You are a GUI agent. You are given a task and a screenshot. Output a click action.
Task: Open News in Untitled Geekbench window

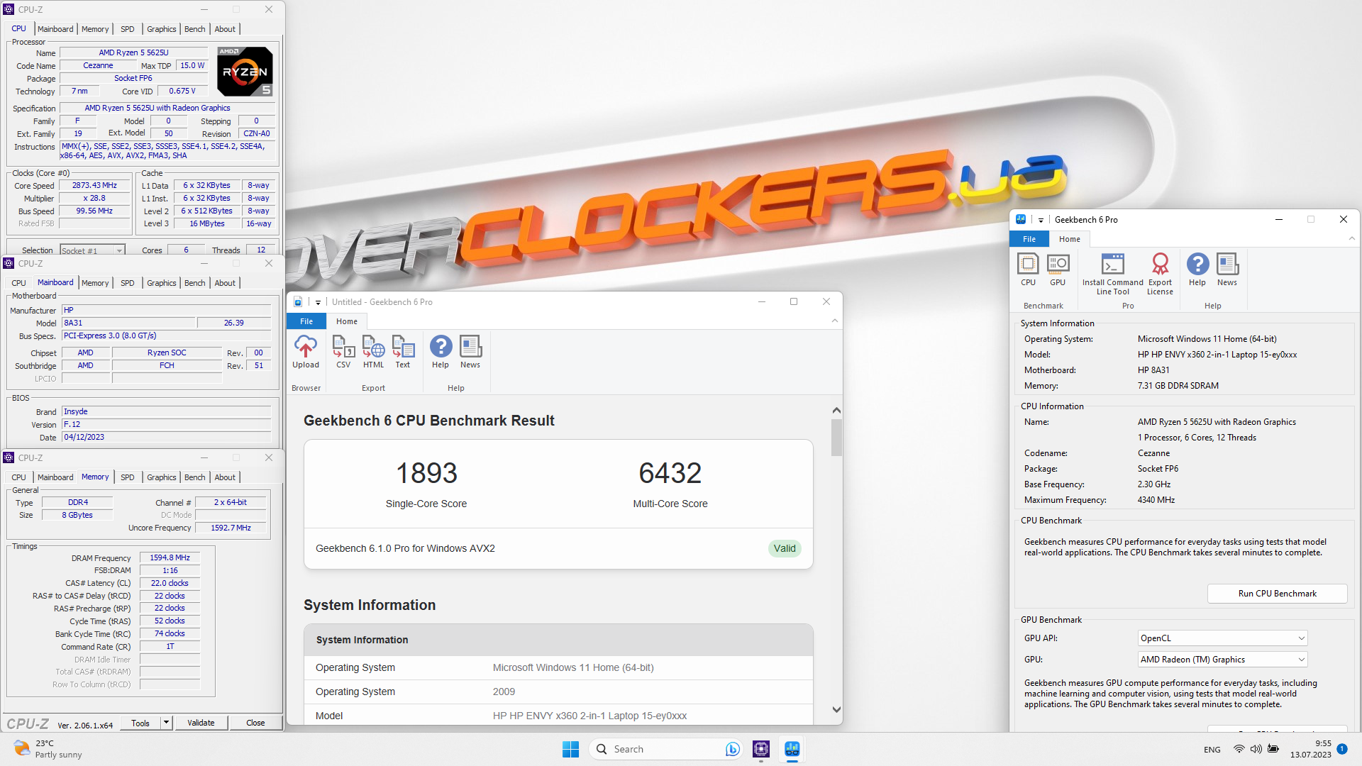point(470,352)
